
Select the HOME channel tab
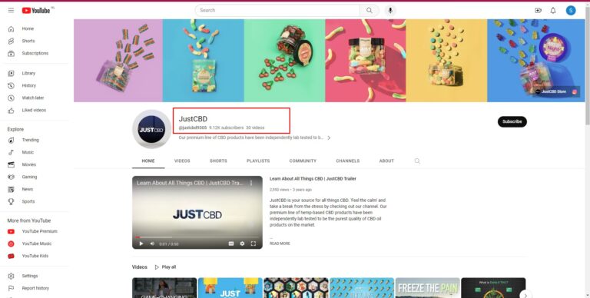(148, 161)
